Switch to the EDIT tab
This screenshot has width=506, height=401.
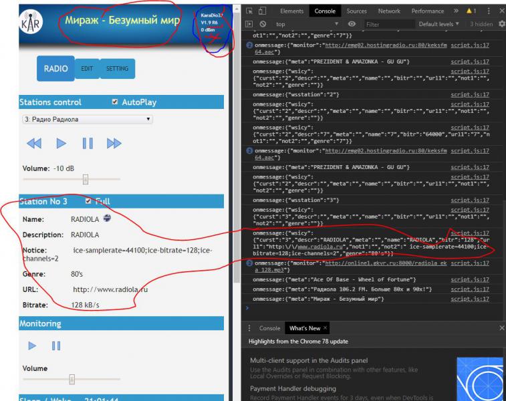(x=87, y=69)
